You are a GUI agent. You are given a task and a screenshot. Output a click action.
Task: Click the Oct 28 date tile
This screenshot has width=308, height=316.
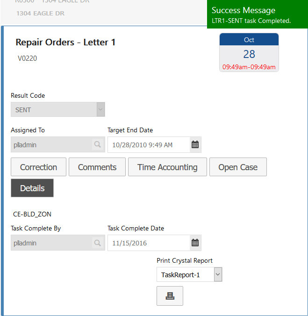pos(249,53)
